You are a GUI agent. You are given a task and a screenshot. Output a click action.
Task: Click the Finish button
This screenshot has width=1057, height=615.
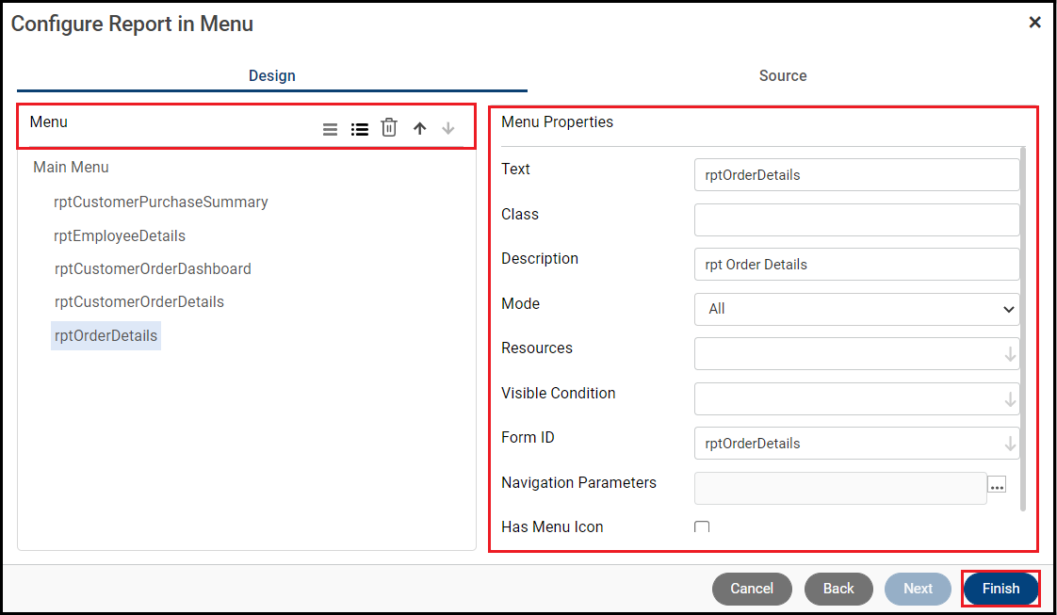(x=1001, y=589)
